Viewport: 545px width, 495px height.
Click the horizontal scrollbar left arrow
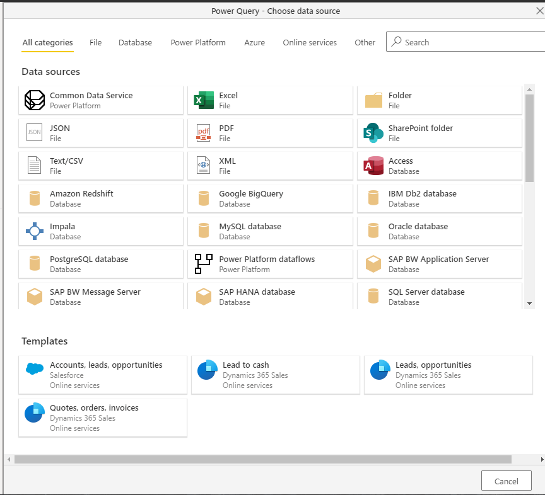pos(9,459)
